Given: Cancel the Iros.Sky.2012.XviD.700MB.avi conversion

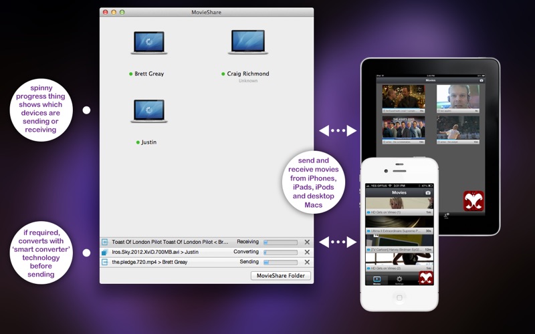Looking at the screenshot, I should click(x=307, y=253).
